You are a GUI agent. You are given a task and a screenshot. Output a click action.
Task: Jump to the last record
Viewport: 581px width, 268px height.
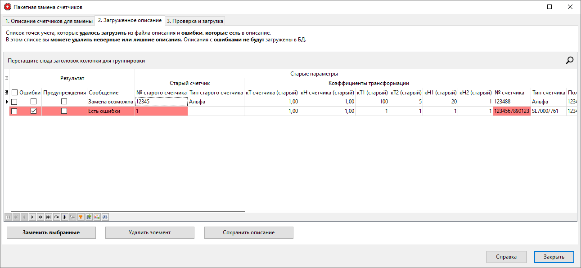(48, 217)
